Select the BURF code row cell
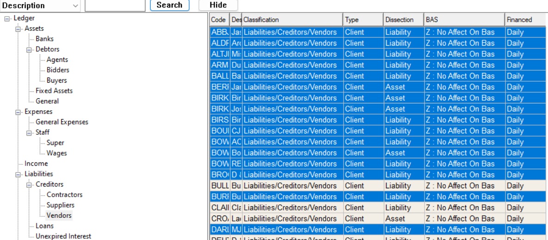The width and height of the screenshot is (548, 240). [x=220, y=197]
